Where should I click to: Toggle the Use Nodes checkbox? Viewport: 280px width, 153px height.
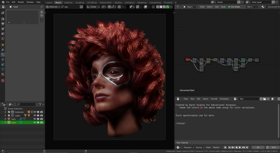[x=229, y=7]
